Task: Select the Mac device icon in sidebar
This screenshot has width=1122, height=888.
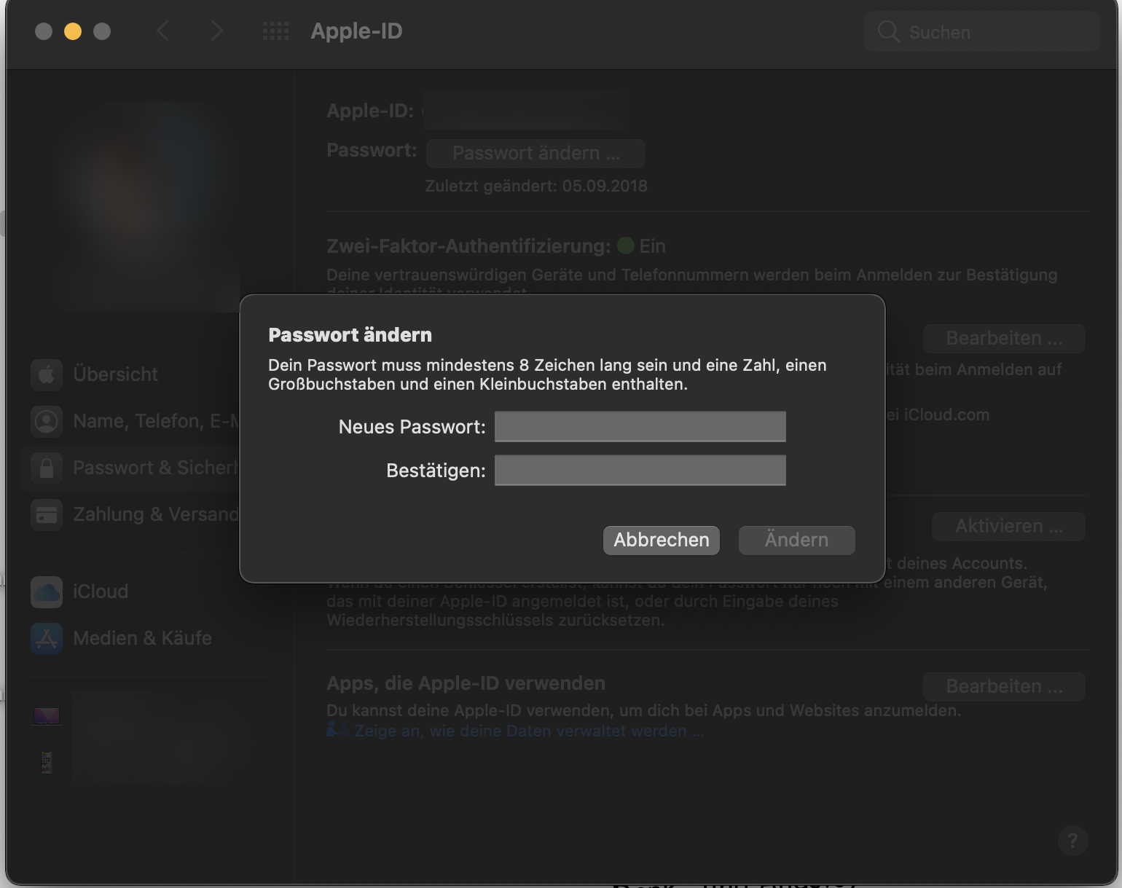Action: point(47,715)
